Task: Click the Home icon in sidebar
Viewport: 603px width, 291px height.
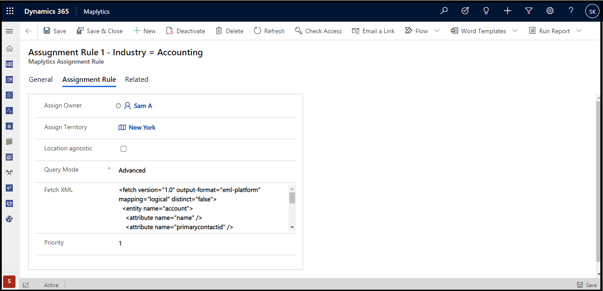Action: (9, 49)
